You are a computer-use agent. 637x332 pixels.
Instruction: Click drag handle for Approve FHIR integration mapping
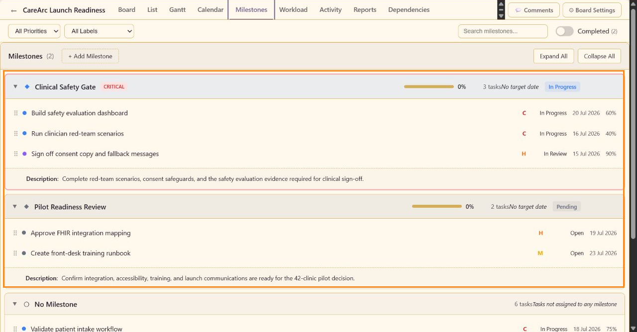(x=15, y=233)
